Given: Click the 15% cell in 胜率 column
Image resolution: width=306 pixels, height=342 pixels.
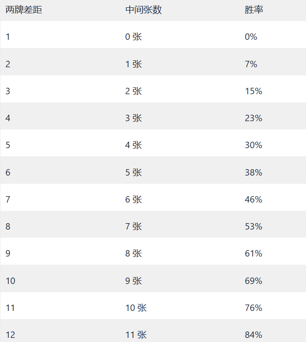Looking at the screenshot, I should point(253,91).
